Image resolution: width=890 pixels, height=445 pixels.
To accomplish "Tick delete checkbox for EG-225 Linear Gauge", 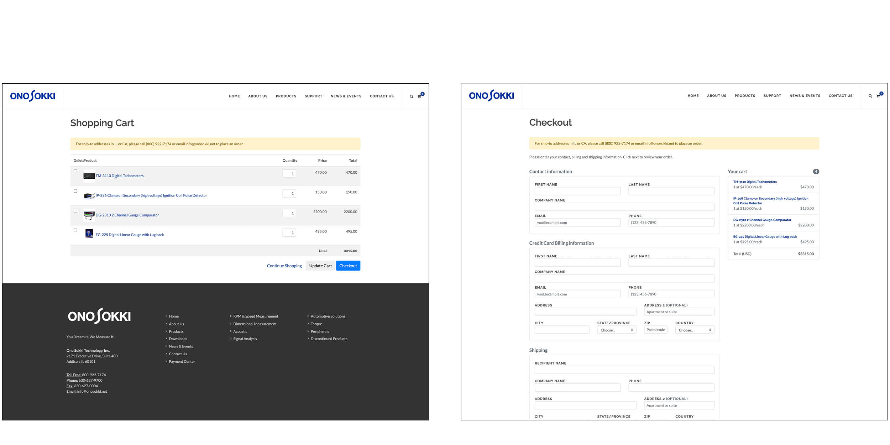I will pos(75,230).
